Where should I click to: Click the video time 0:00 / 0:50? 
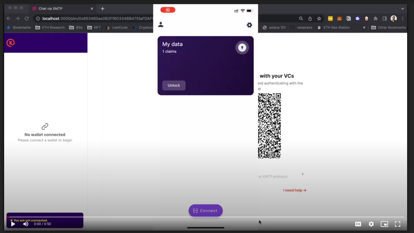(x=42, y=224)
